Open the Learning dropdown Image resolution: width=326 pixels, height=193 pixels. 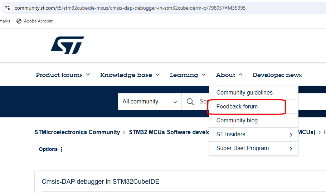click(x=188, y=75)
